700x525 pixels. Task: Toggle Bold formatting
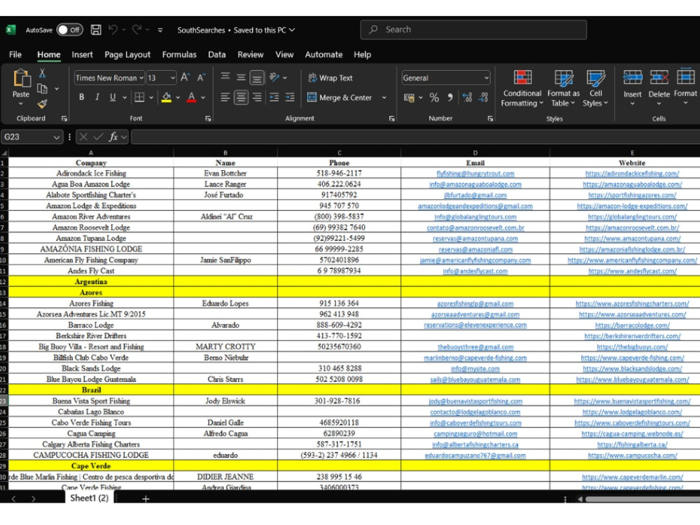pyautogui.click(x=82, y=97)
